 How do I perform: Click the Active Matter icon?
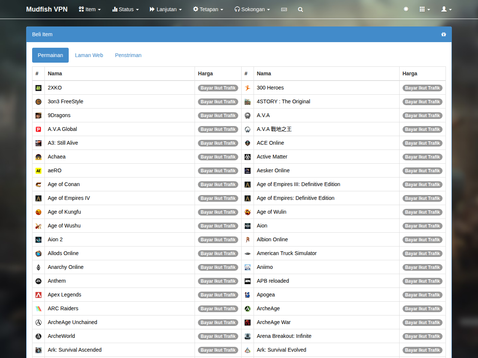248,157
